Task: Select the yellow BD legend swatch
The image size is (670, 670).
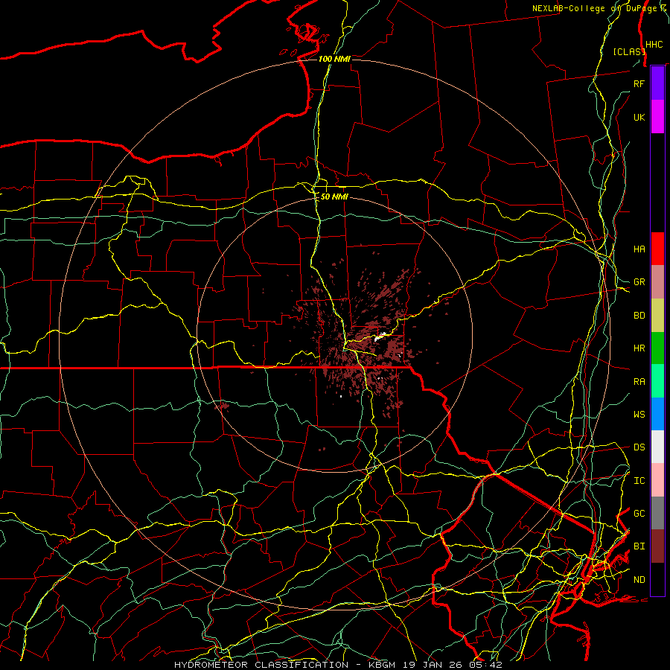Action: coord(657,316)
